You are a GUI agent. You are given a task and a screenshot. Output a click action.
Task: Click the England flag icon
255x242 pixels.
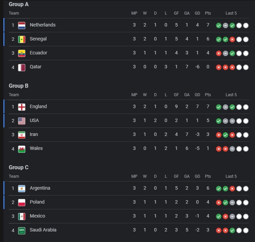(x=22, y=107)
